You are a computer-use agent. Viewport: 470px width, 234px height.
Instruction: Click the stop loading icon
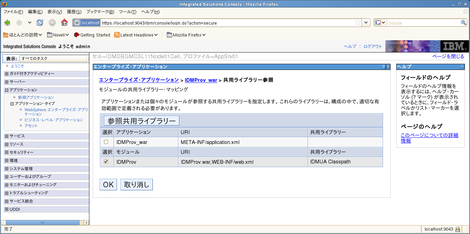pyautogui.click(x=52, y=23)
